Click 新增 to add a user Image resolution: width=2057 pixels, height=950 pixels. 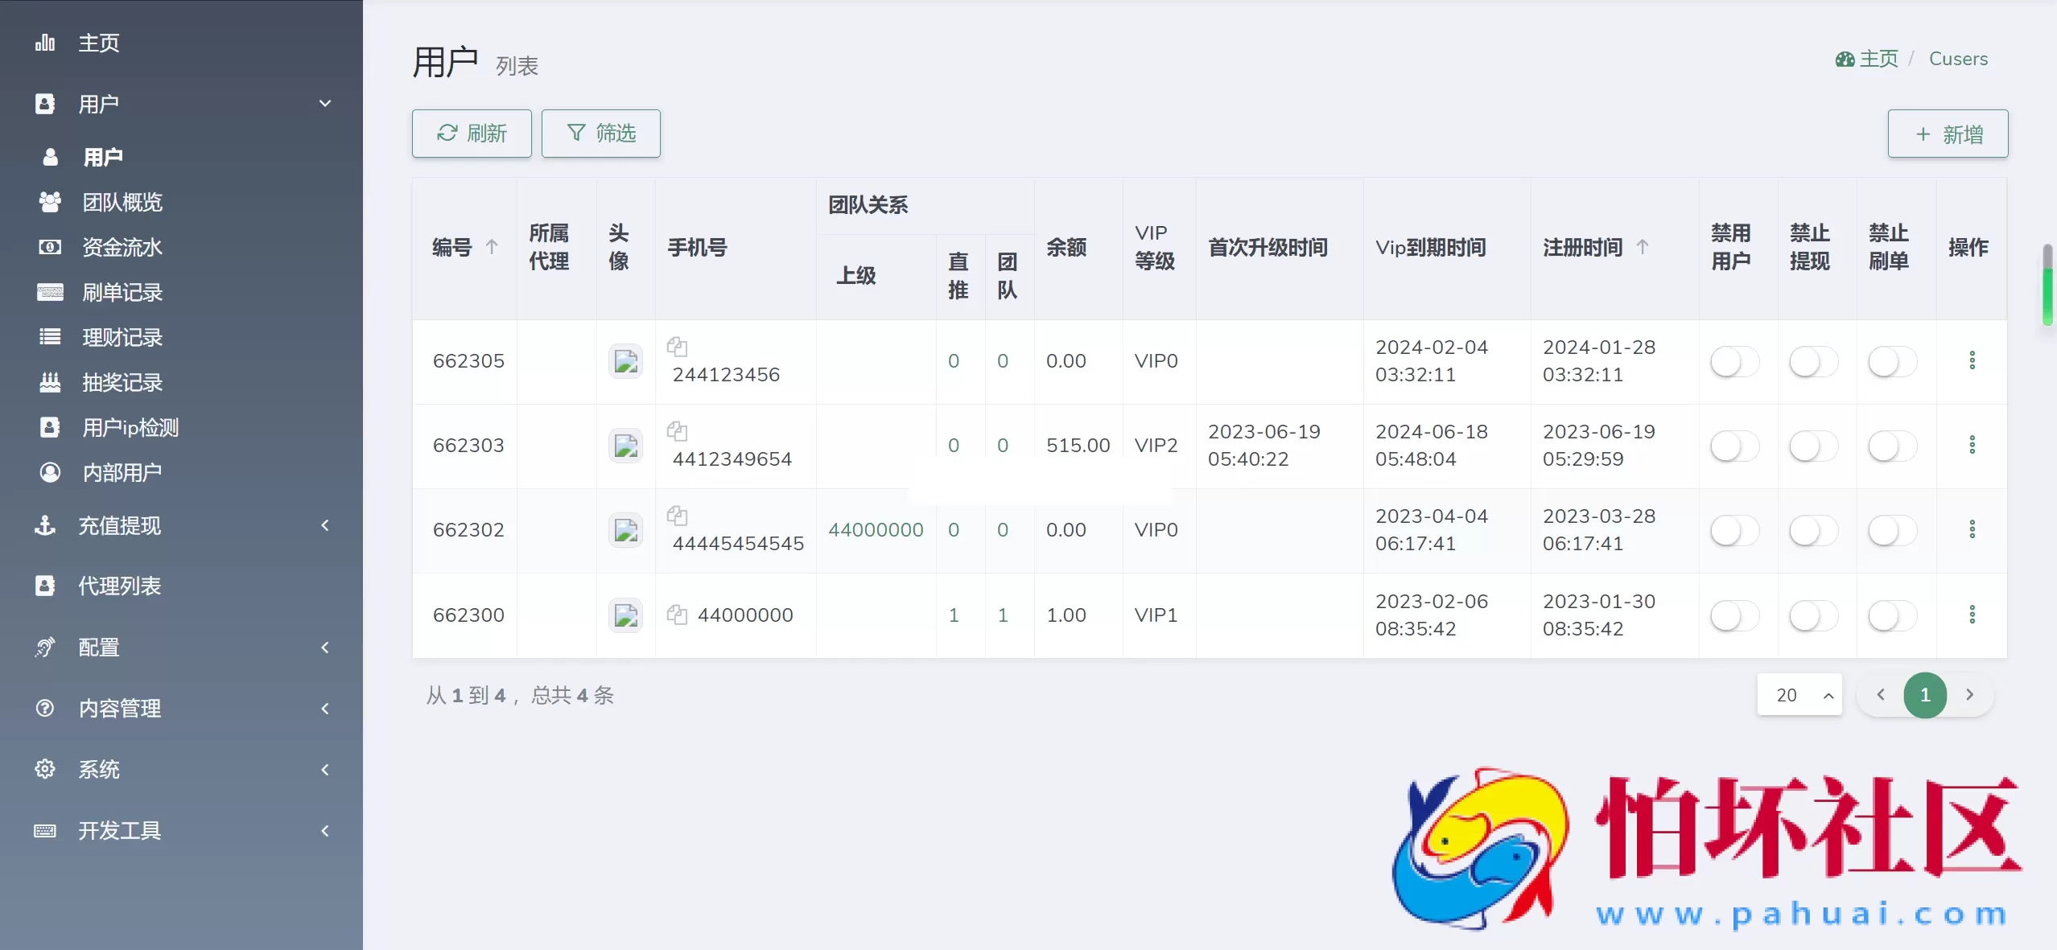click(x=1948, y=134)
